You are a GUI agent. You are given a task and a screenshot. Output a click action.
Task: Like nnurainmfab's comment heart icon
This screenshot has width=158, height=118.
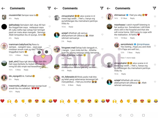50,17
